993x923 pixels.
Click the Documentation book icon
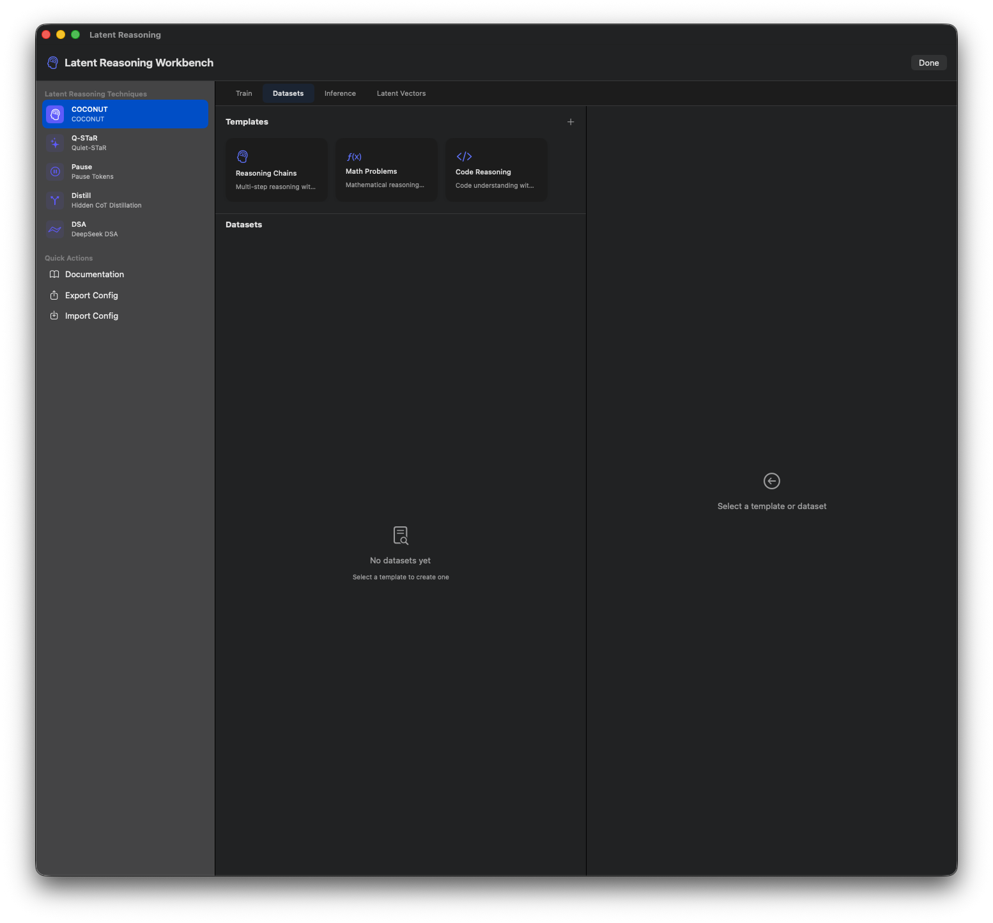54,275
